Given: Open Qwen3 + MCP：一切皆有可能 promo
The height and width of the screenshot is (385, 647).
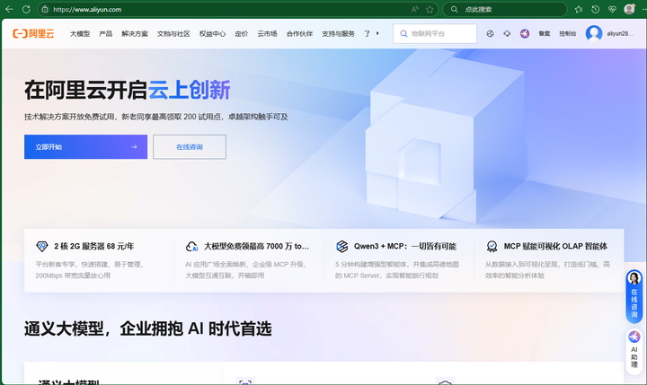Looking at the screenshot, I should 404,246.
